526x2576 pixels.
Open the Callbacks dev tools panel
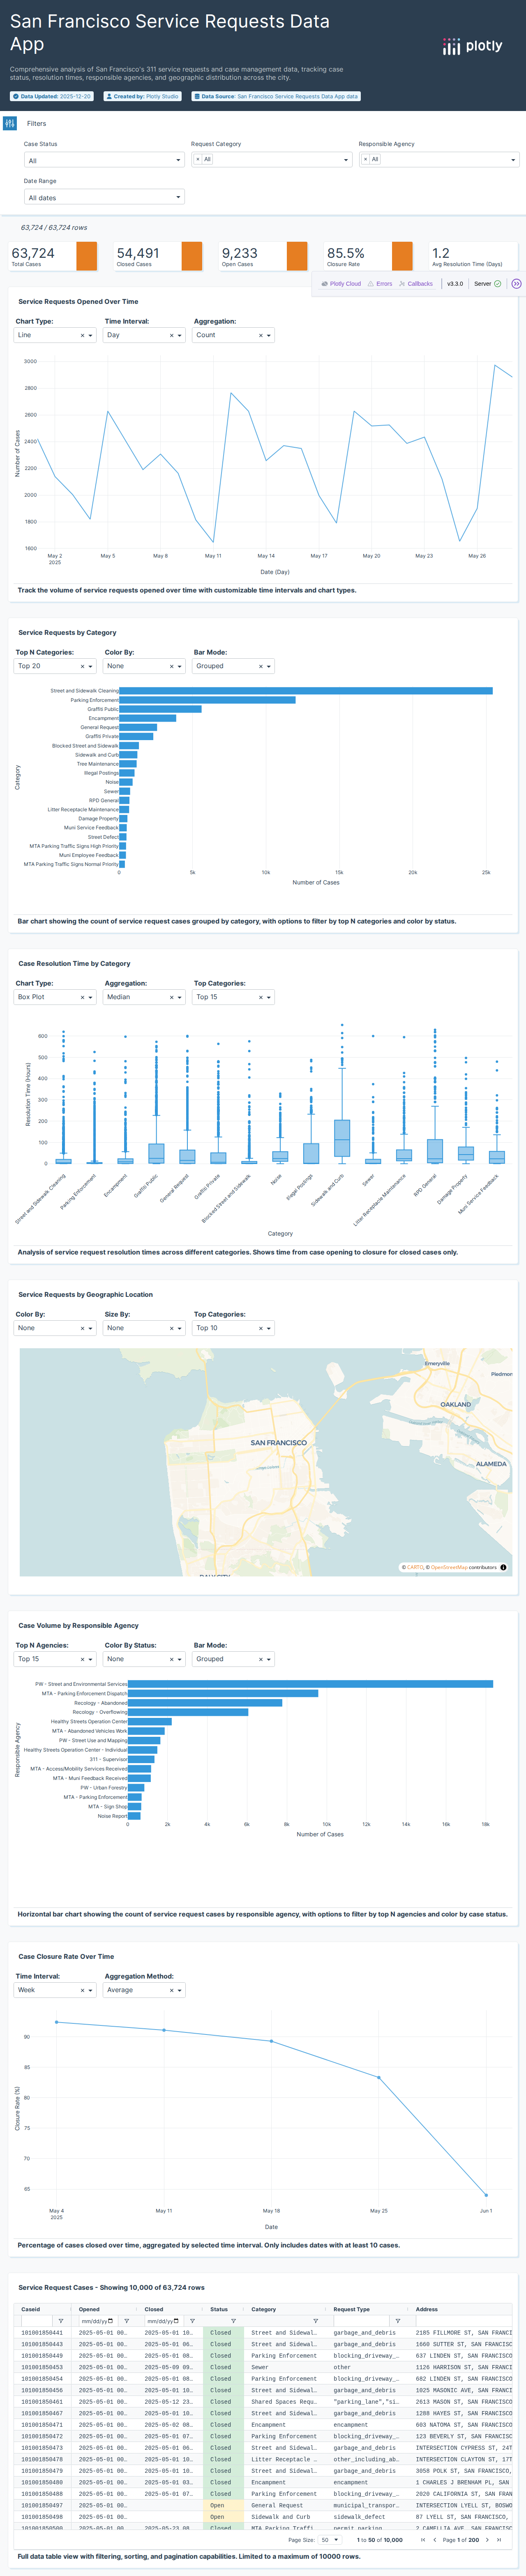[x=416, y=284]
